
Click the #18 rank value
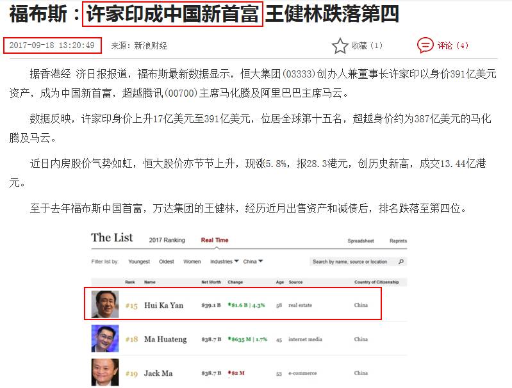[x=131, y=339]
